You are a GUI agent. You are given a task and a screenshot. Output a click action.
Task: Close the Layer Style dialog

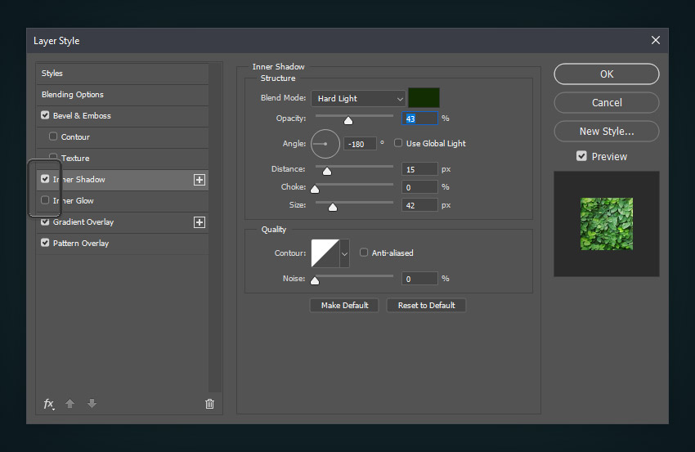[x=655, y=40]
